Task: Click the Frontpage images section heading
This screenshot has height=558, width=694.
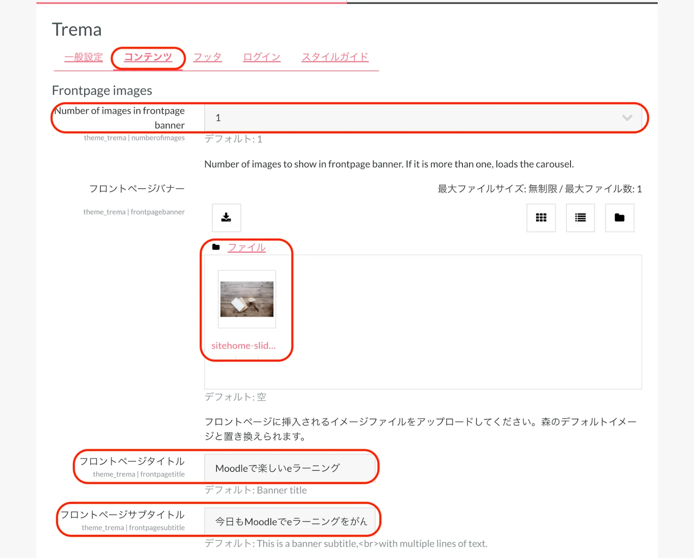Action: [102, 91]
